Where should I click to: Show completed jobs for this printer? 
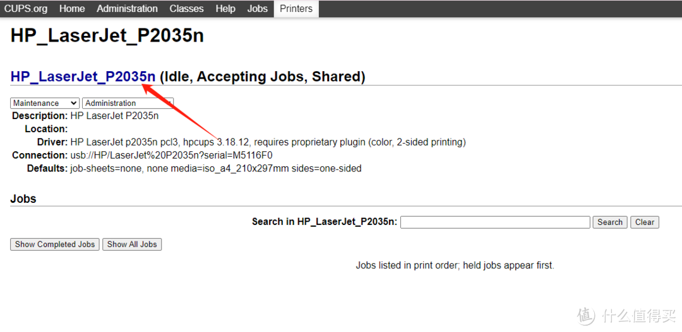point(55,244)
